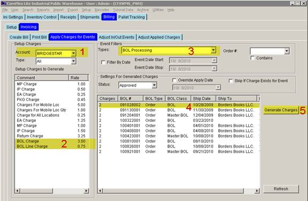Tick the Contains checkbox

click(252, 58)
